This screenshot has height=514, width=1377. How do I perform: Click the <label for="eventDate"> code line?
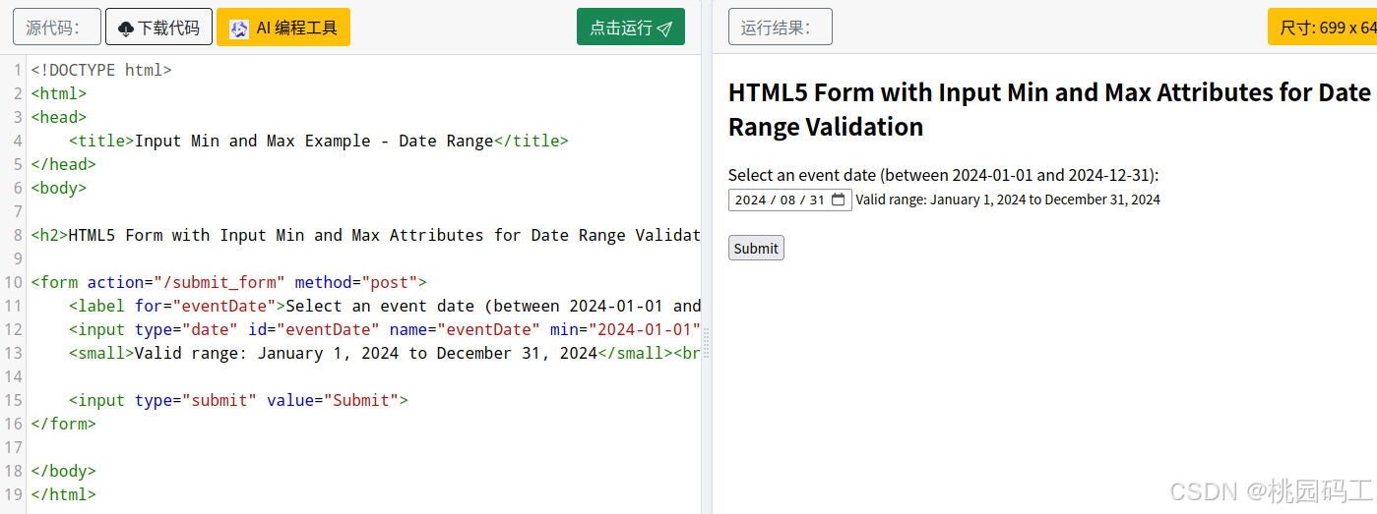pos(385,306)
